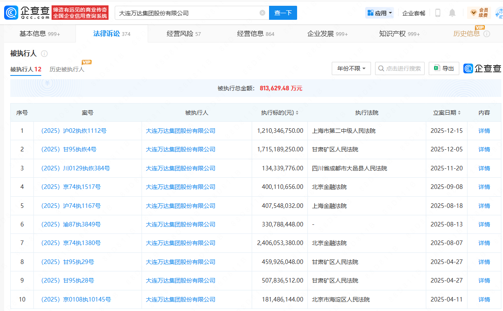Click the info icon beside 被执行人 heading

tap(45, 53)
